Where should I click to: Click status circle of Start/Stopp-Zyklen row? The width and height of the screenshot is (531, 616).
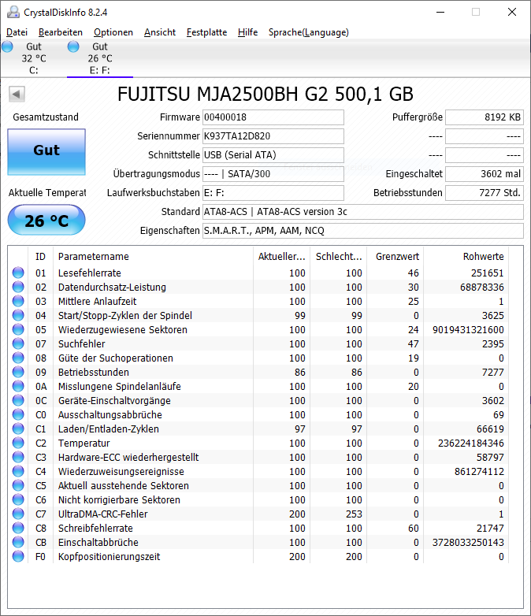pos(18,315)
